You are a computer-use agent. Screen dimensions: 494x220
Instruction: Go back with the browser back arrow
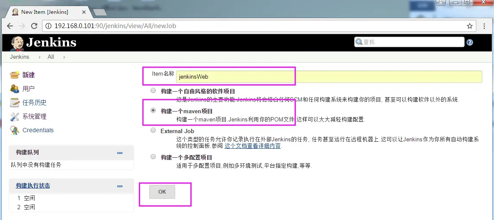tap(10, 26)
